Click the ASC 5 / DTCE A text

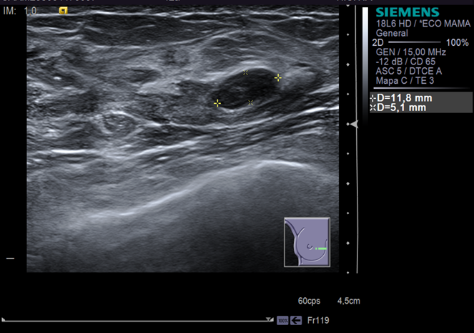(x=409, y=71)
